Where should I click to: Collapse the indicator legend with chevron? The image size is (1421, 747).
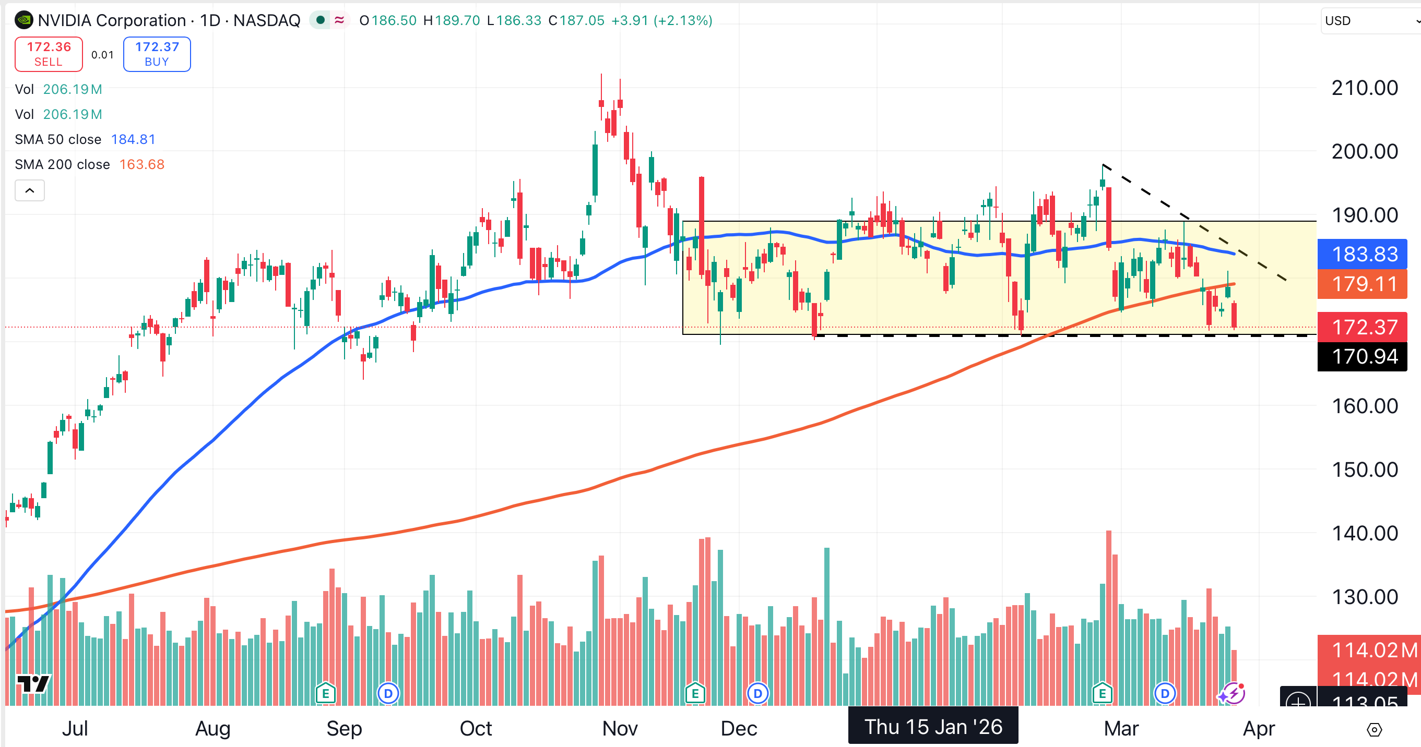30,191
